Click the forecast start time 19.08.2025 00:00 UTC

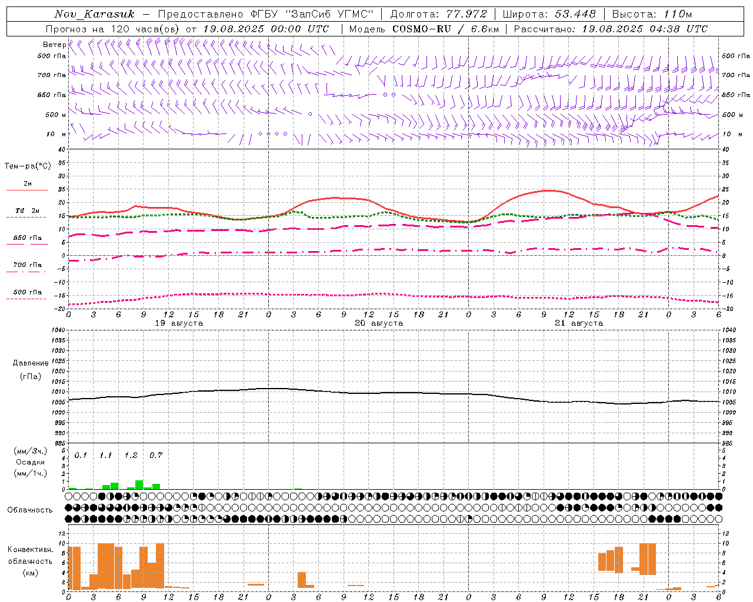(x=266, y=29)
